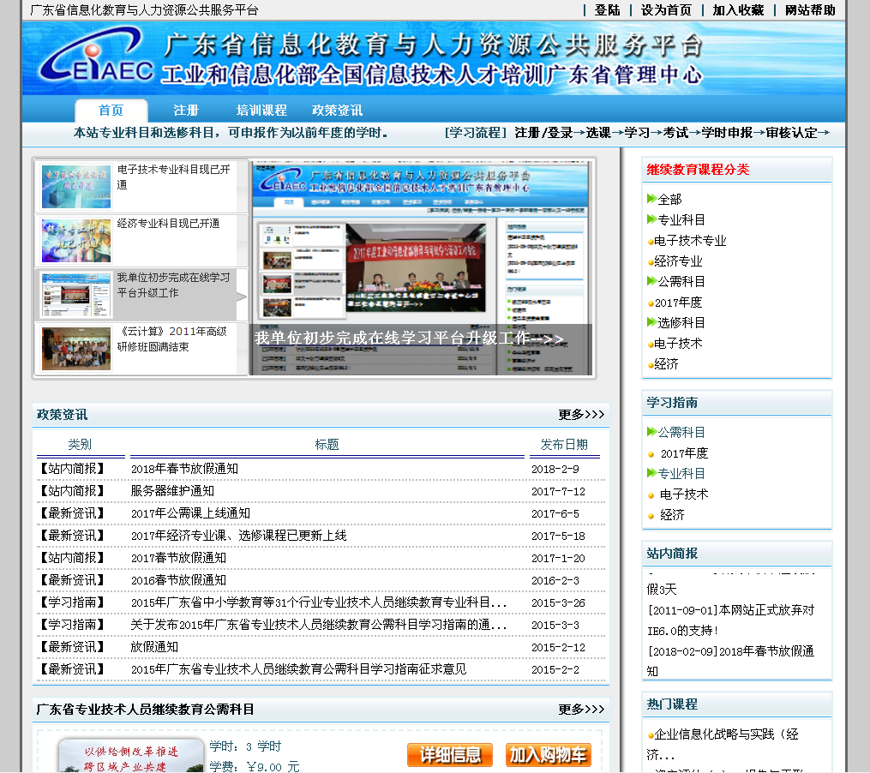
Task: Expand 公需科目 under 学习指南
Action: coord(681,432)
